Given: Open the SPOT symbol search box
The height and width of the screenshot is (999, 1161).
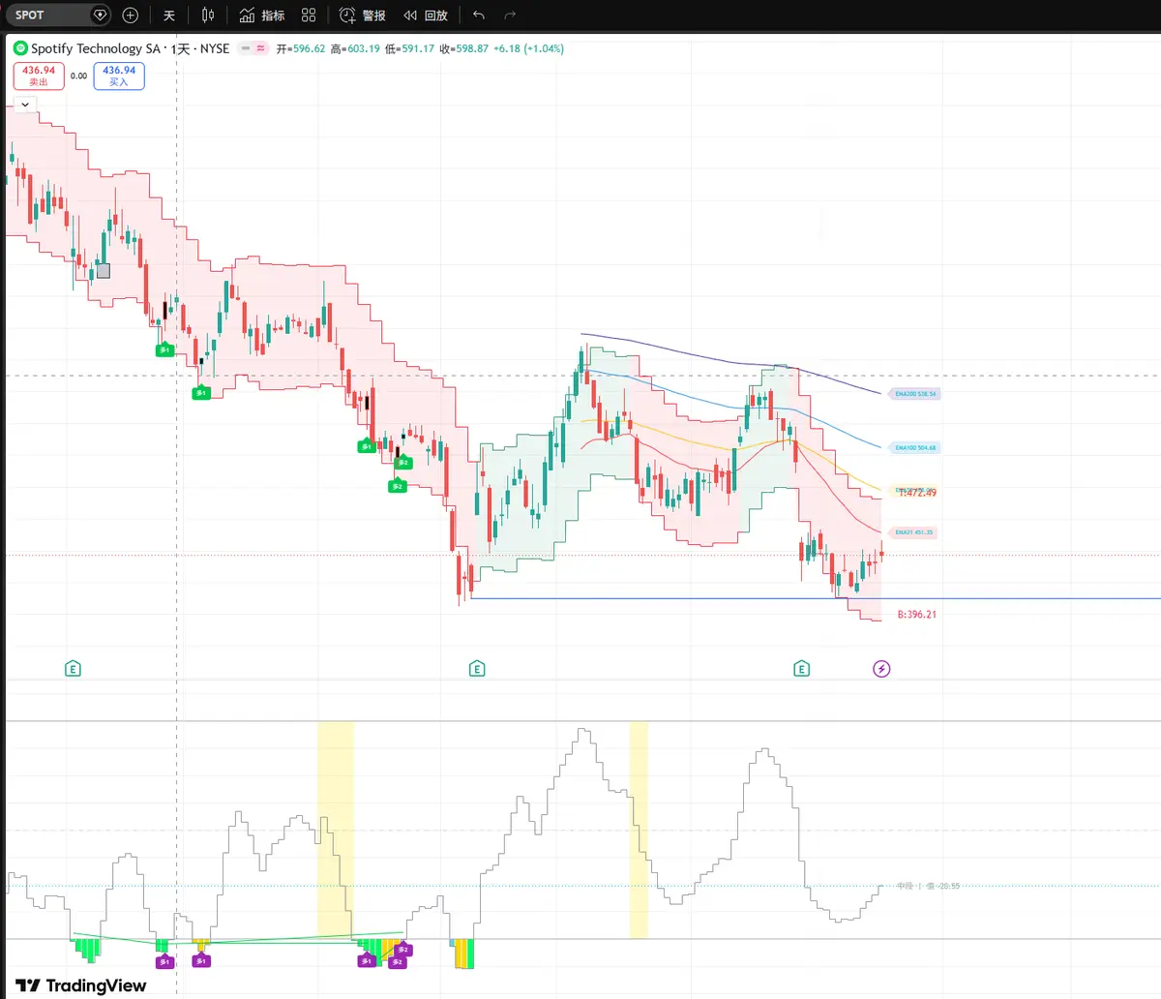Looking at the screenshot, I should click(x=58, y=15).
